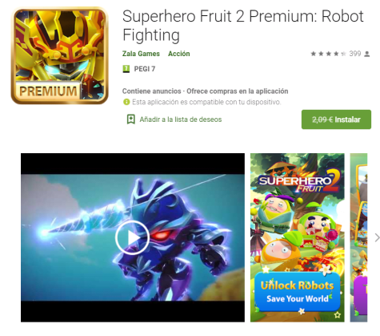Click the 399 ratings count
This screenshot has height=336, width=380.
[355, 54]
